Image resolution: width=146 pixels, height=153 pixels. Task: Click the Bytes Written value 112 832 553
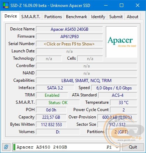click(51, 125)
